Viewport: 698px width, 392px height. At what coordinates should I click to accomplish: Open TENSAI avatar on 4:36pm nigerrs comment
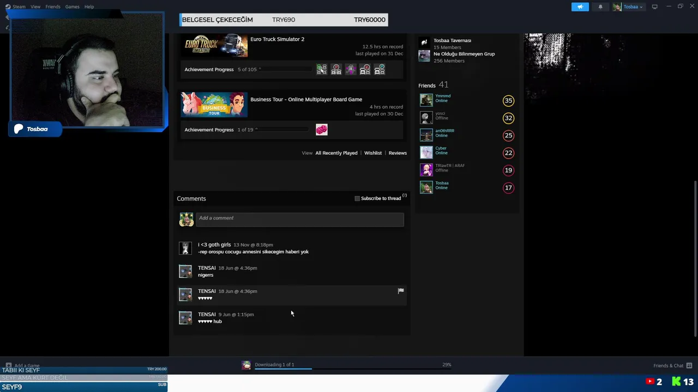pos(185,271)
